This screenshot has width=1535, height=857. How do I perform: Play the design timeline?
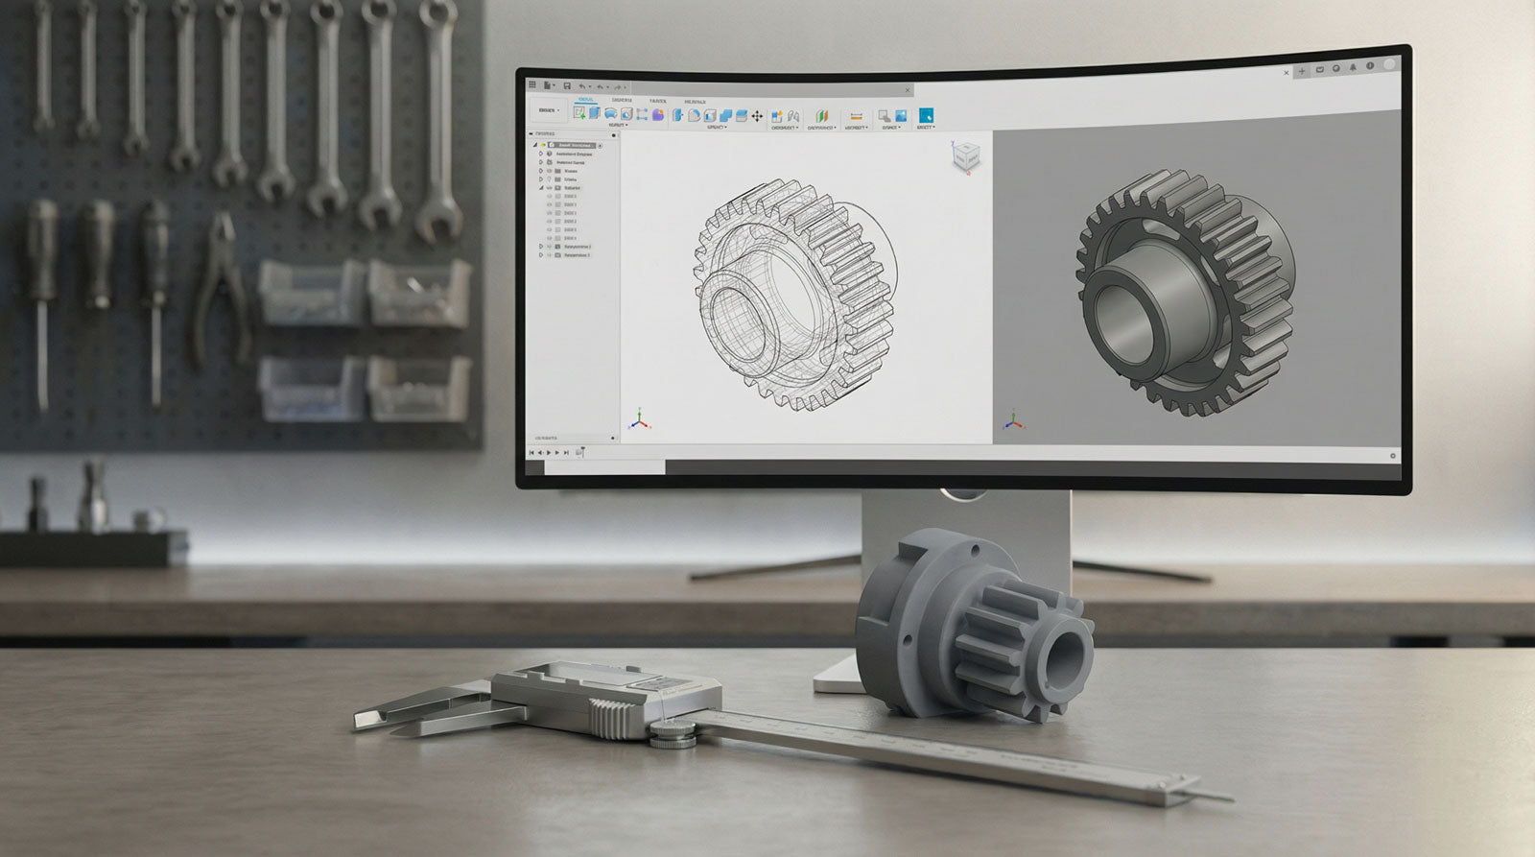(x=549, y=453)
